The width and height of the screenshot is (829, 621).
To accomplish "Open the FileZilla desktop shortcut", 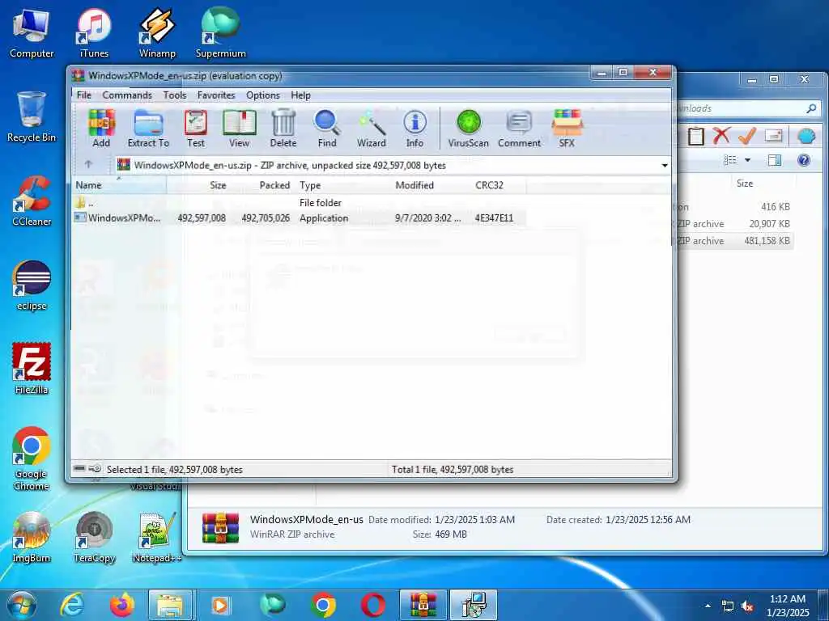I will [32, 369].
